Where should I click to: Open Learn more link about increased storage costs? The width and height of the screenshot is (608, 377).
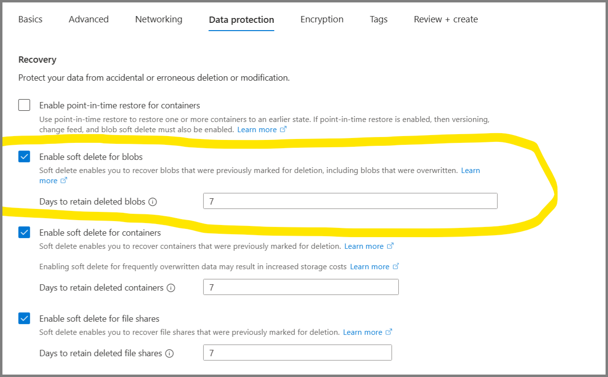[370, 267]
